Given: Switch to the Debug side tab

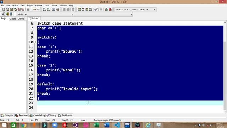Looking at the screenshot, I should pos(21,19).
